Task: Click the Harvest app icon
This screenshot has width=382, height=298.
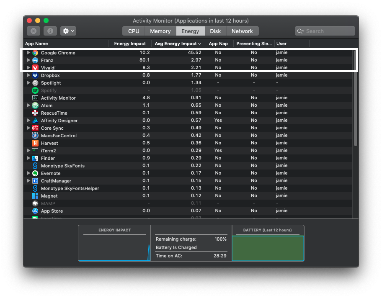Action: pyautogui.click(x=35, y=144)
